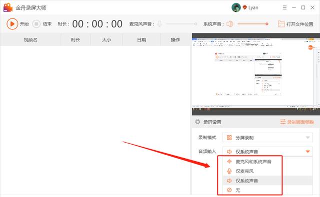Screen dimensions: 320x197
Task: Click the screen preview thumbnail
Action: pyautogui.click(x=255, y=74)
